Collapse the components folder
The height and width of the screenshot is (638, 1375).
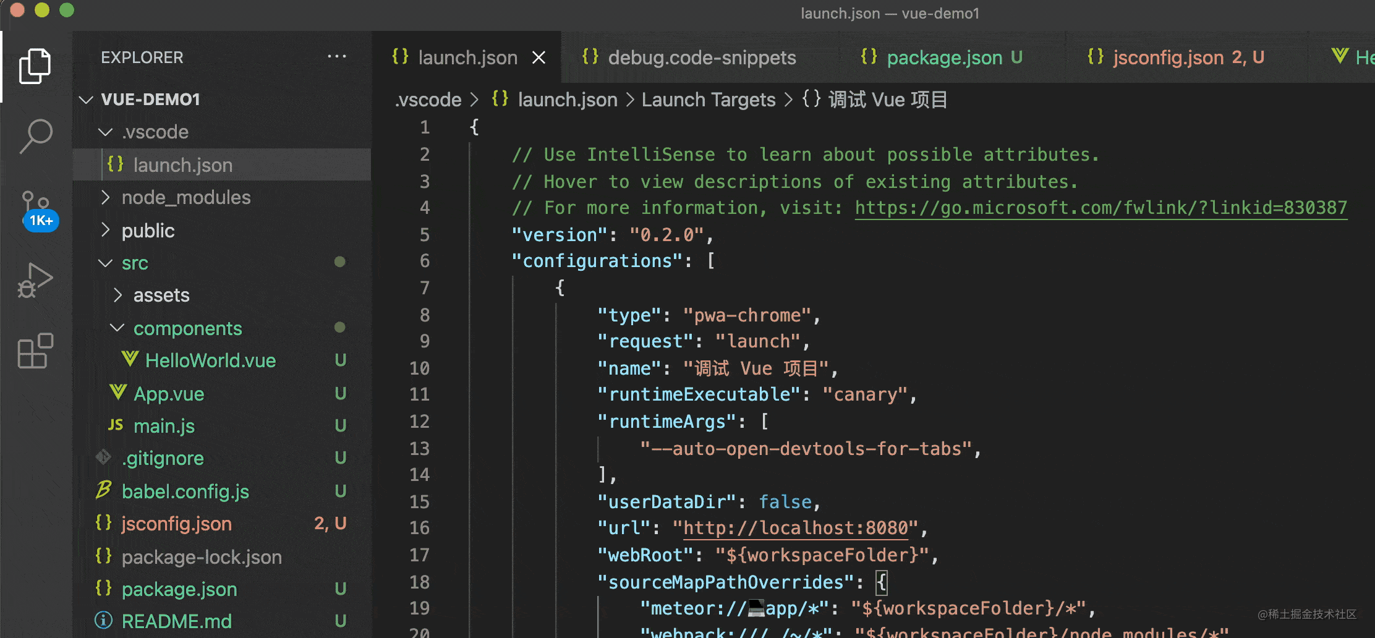point(117,328)
